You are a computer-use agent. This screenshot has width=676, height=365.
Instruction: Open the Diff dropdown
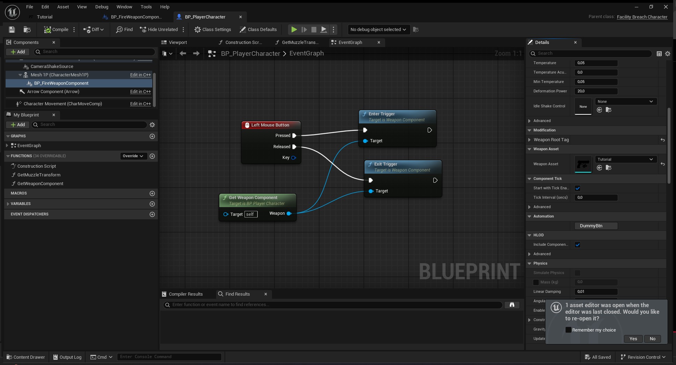click(x=94, y=30)
